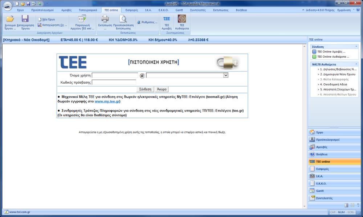Image resolution: width=363 pixels, height=217 pixels.
Task: Open Έργο in the navigation pane
Action: tap(334, 133)
